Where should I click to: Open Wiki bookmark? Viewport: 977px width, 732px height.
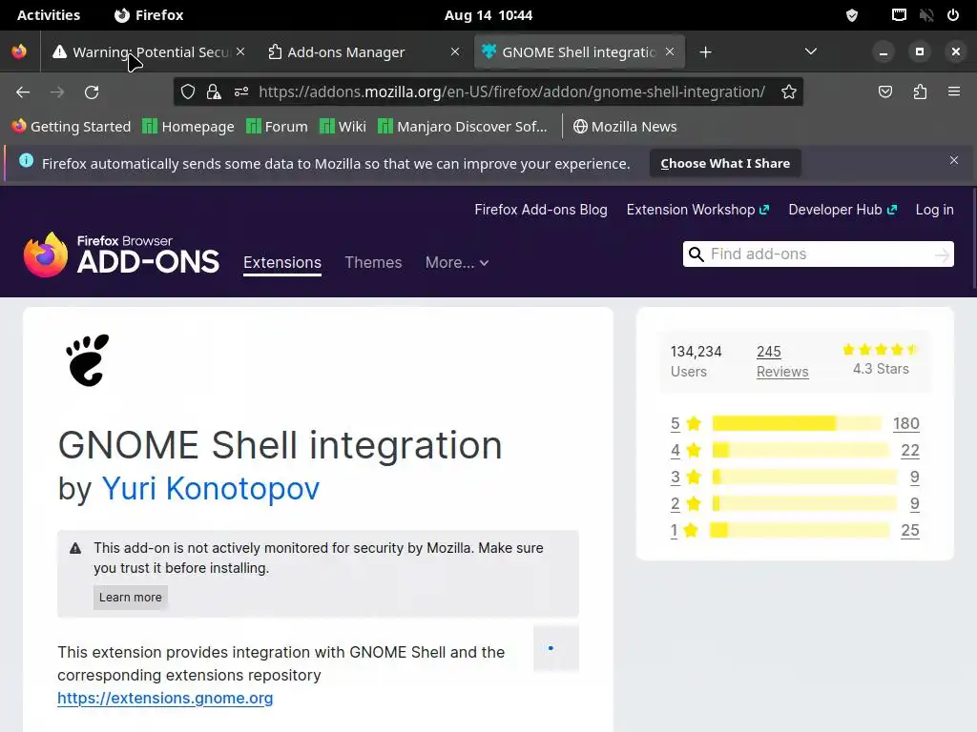click(343, 127)
